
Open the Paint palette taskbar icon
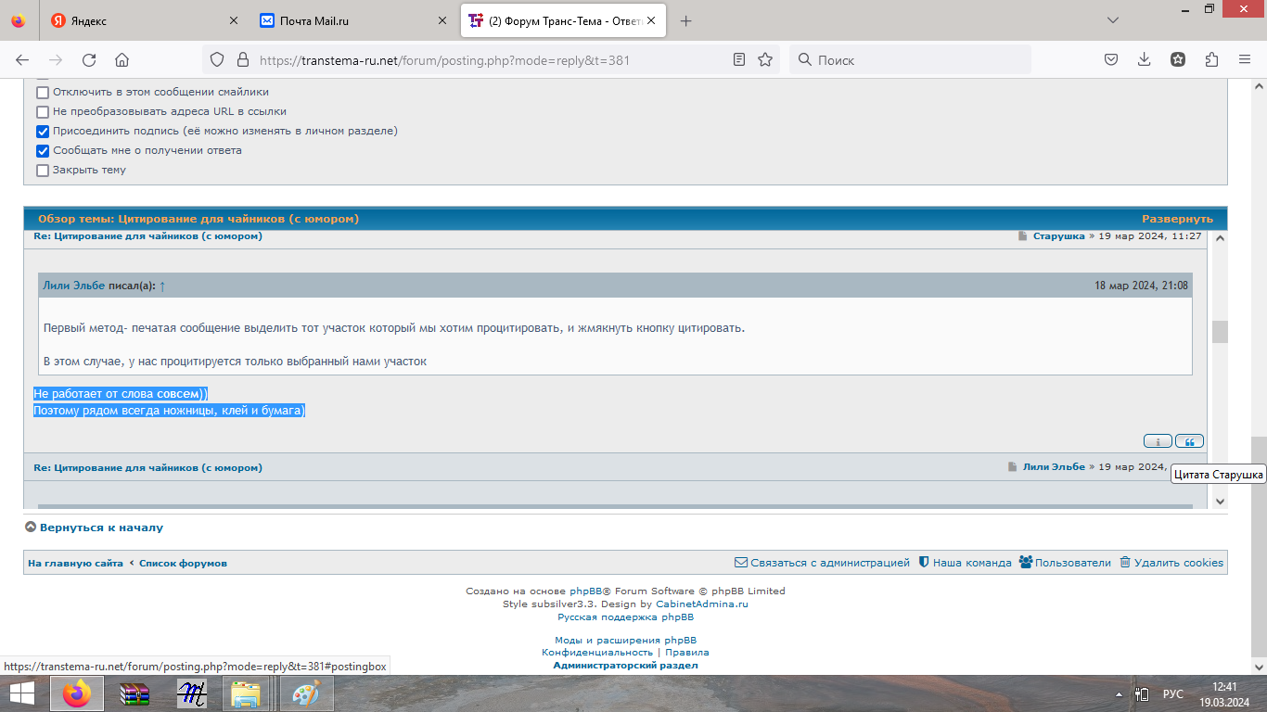305,693
